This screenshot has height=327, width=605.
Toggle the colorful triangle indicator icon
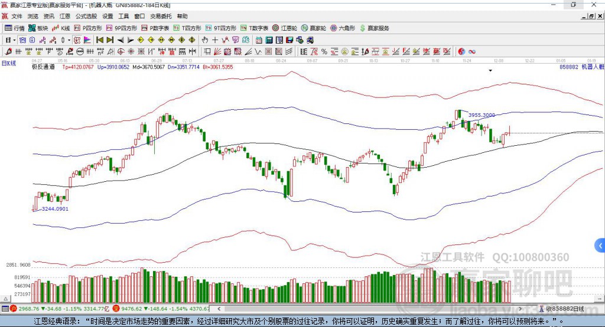tap(87, 40)
